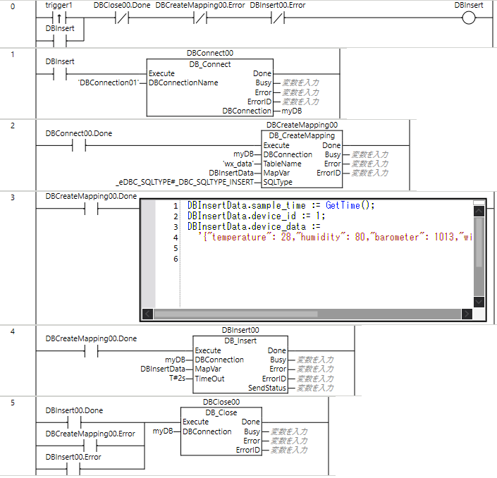Select the DBInsert output coil
497x478 pixels.
pyautogui.click(x=469, y=19)
